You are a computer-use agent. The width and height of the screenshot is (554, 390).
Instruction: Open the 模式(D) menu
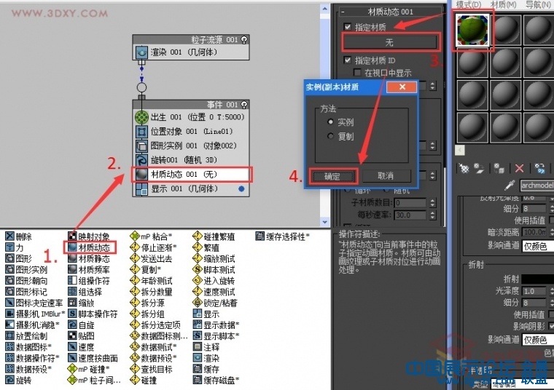(469, 4)
